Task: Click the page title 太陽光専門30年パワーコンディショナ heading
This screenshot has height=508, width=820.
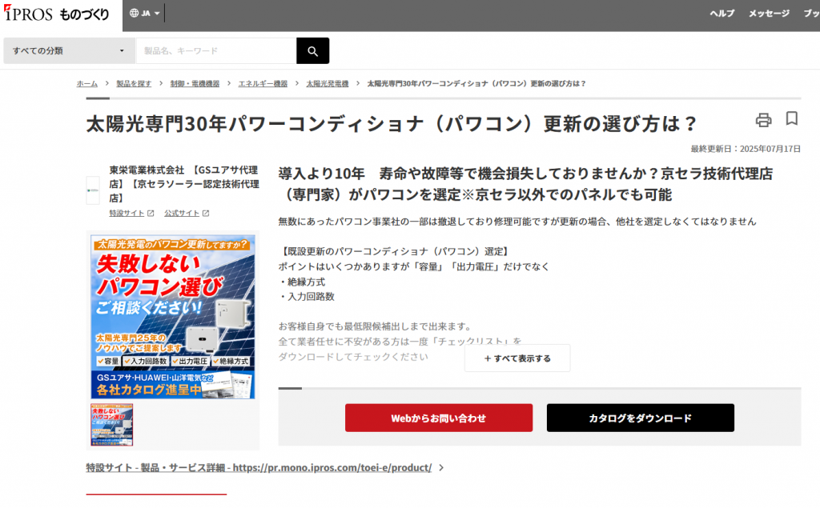Action: click(x=392, y=124)
